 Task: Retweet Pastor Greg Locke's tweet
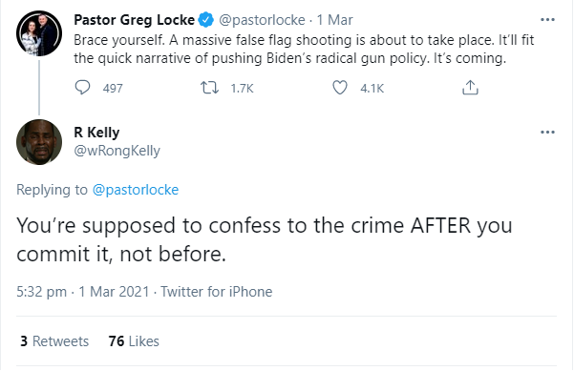point(209,88)
